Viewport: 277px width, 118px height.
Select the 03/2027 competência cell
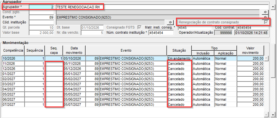tap(13, 84)
